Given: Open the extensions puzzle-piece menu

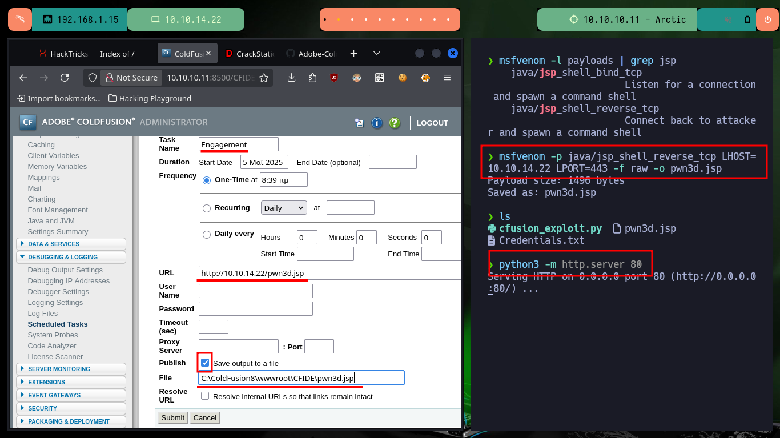Looking at the screenshot, I should point(312,78).
